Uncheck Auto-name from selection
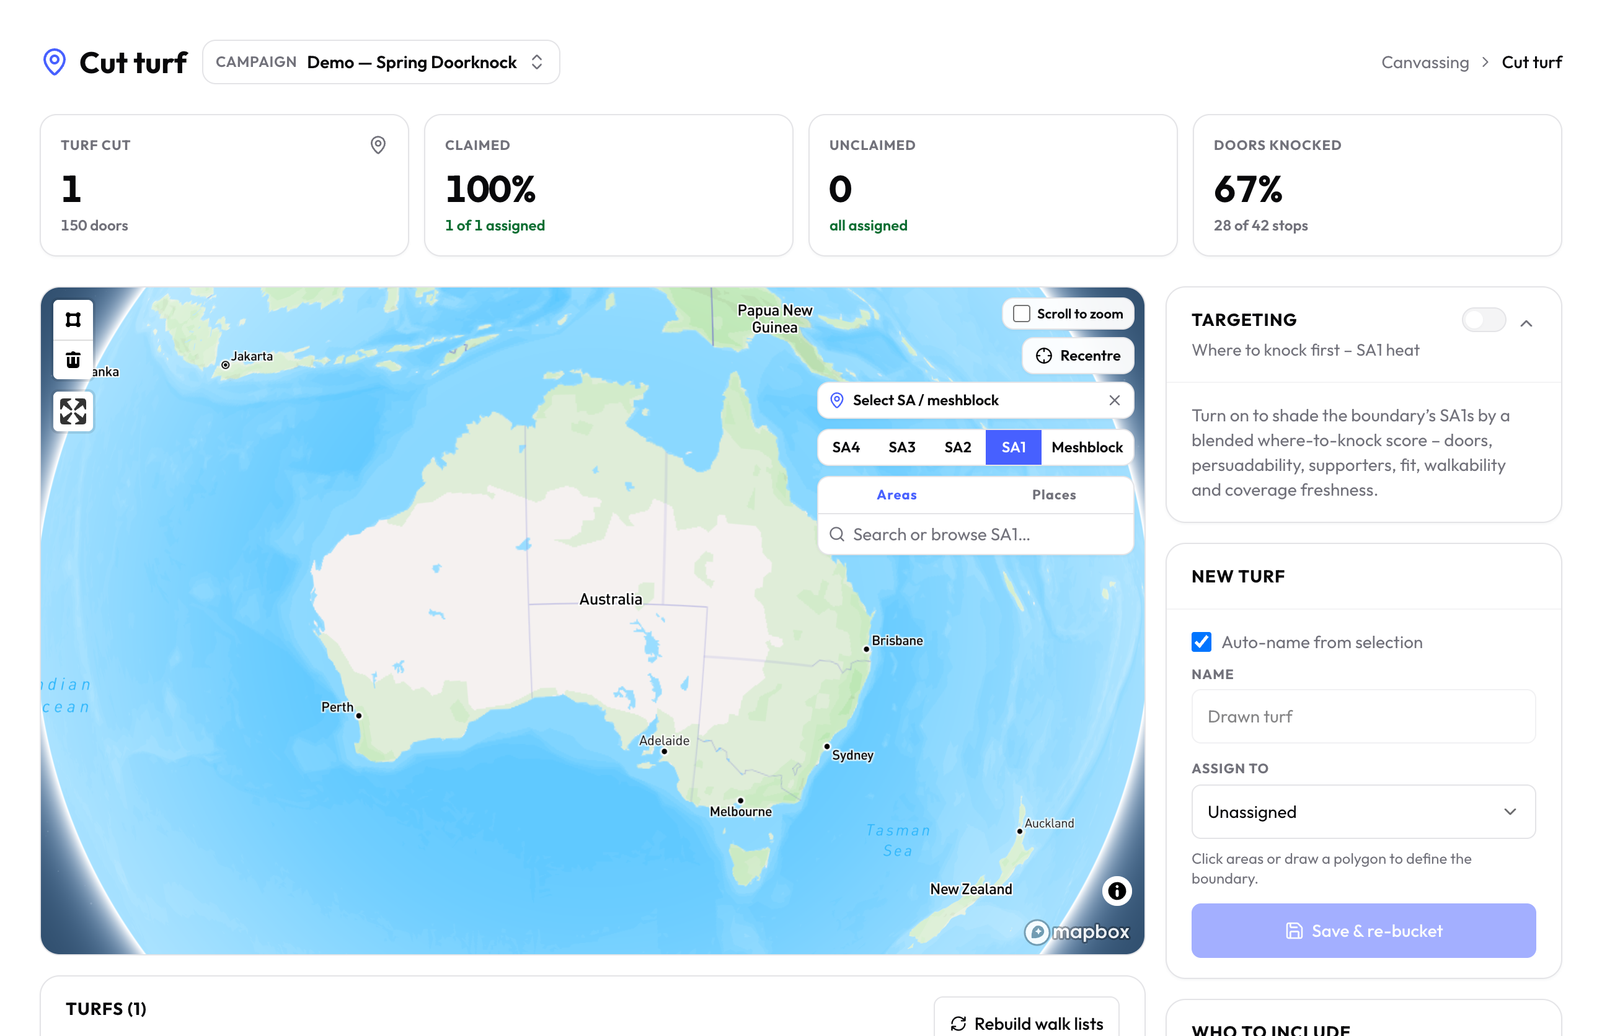The height and width of the screenshot is (1036, 1602). pos(1201,642)
